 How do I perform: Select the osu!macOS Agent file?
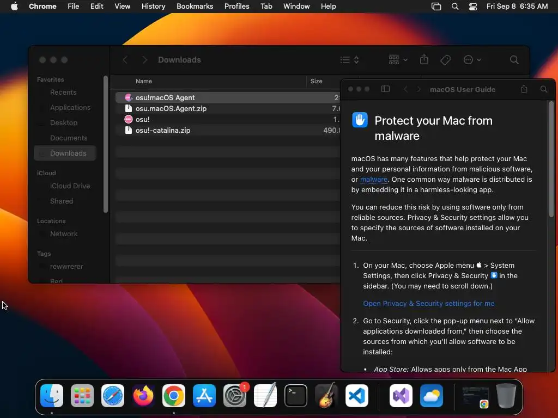(227, 97)
